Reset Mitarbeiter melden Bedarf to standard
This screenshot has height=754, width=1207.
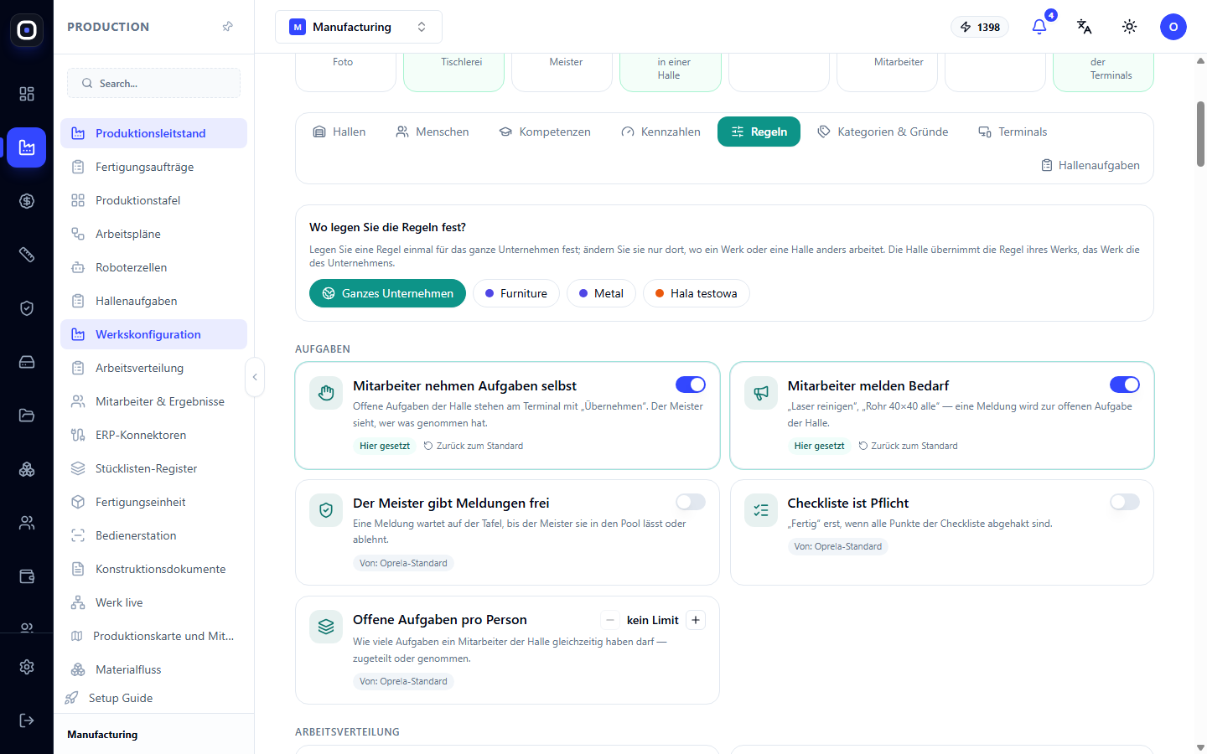coord(908,446)
